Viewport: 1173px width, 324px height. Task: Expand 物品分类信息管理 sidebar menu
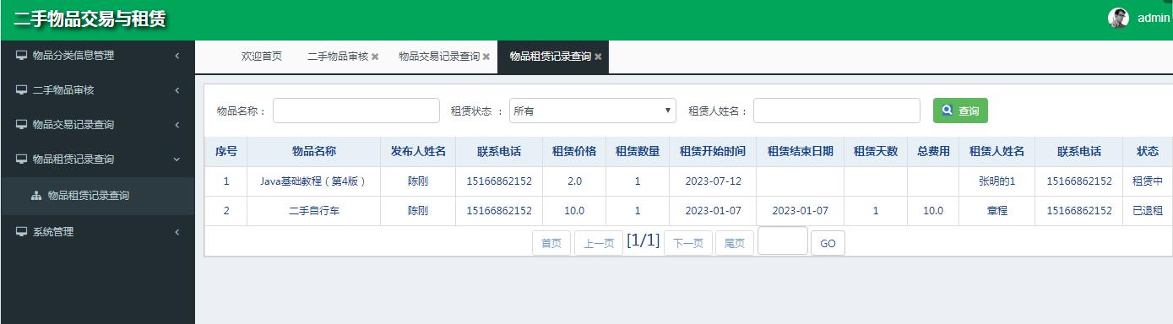pos(177,56)
